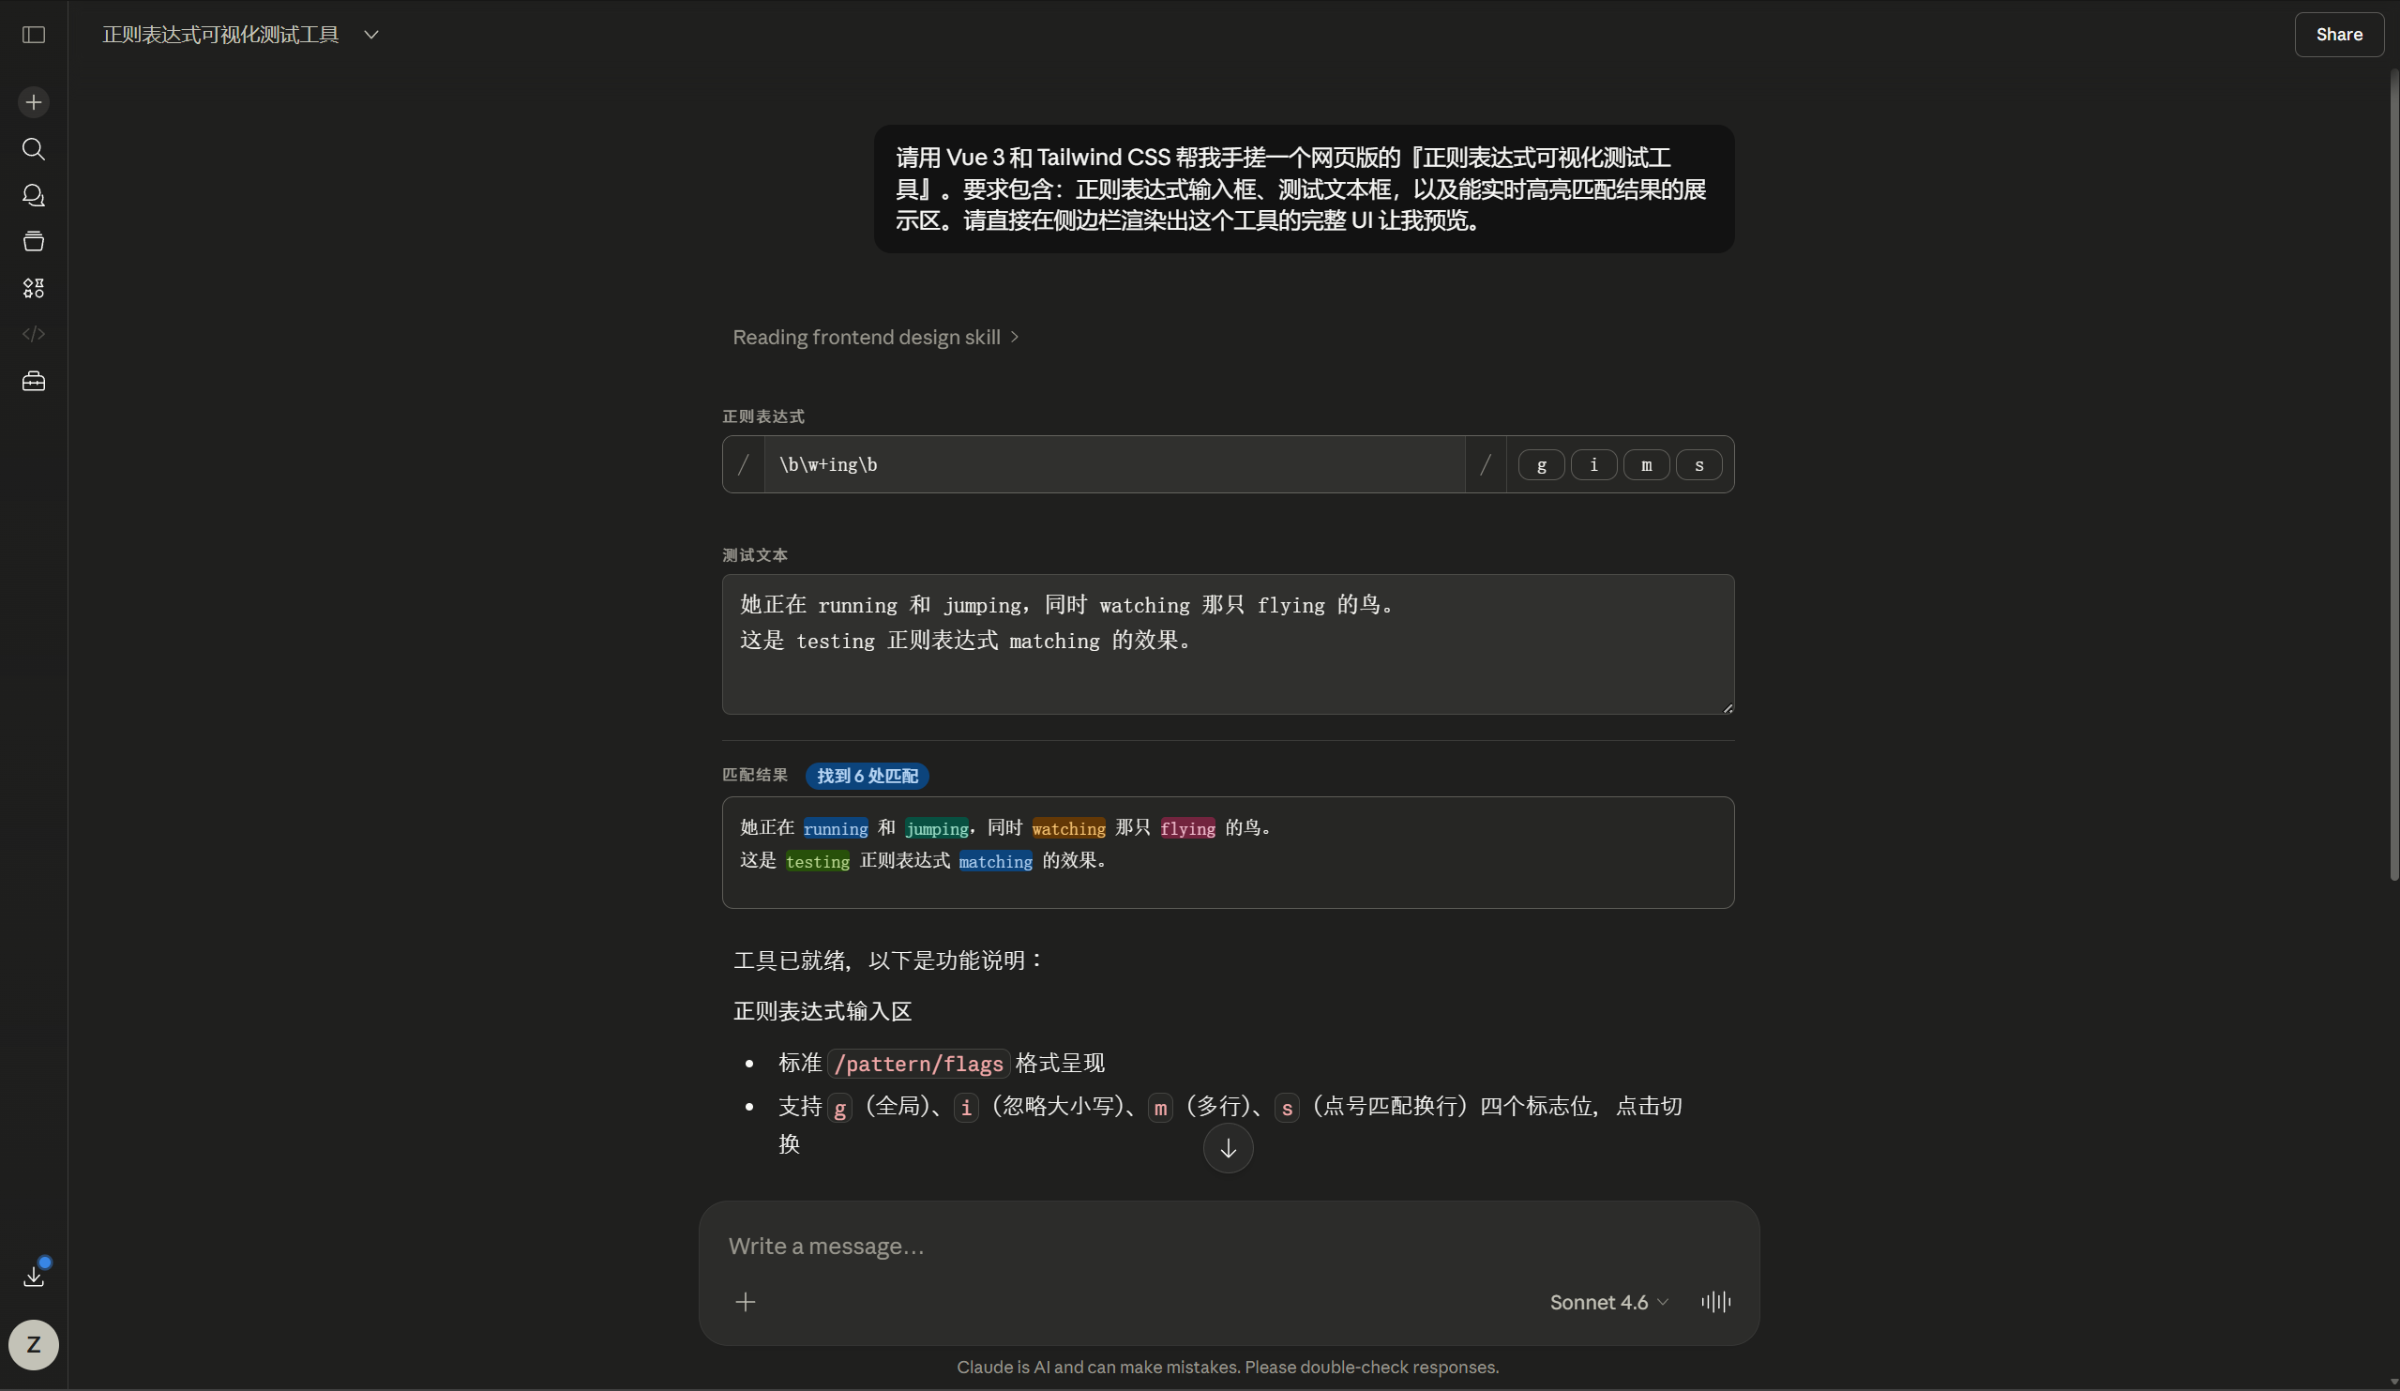Jump to bottom with down arrow button
Image resolution: width=2400 pixels, height=1391 pixels.
click(1228, 1148)
